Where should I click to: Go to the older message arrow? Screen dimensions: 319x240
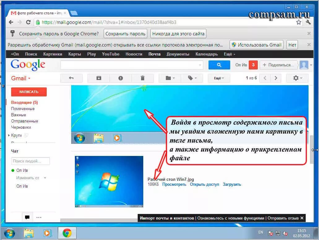tap(276, 78)
